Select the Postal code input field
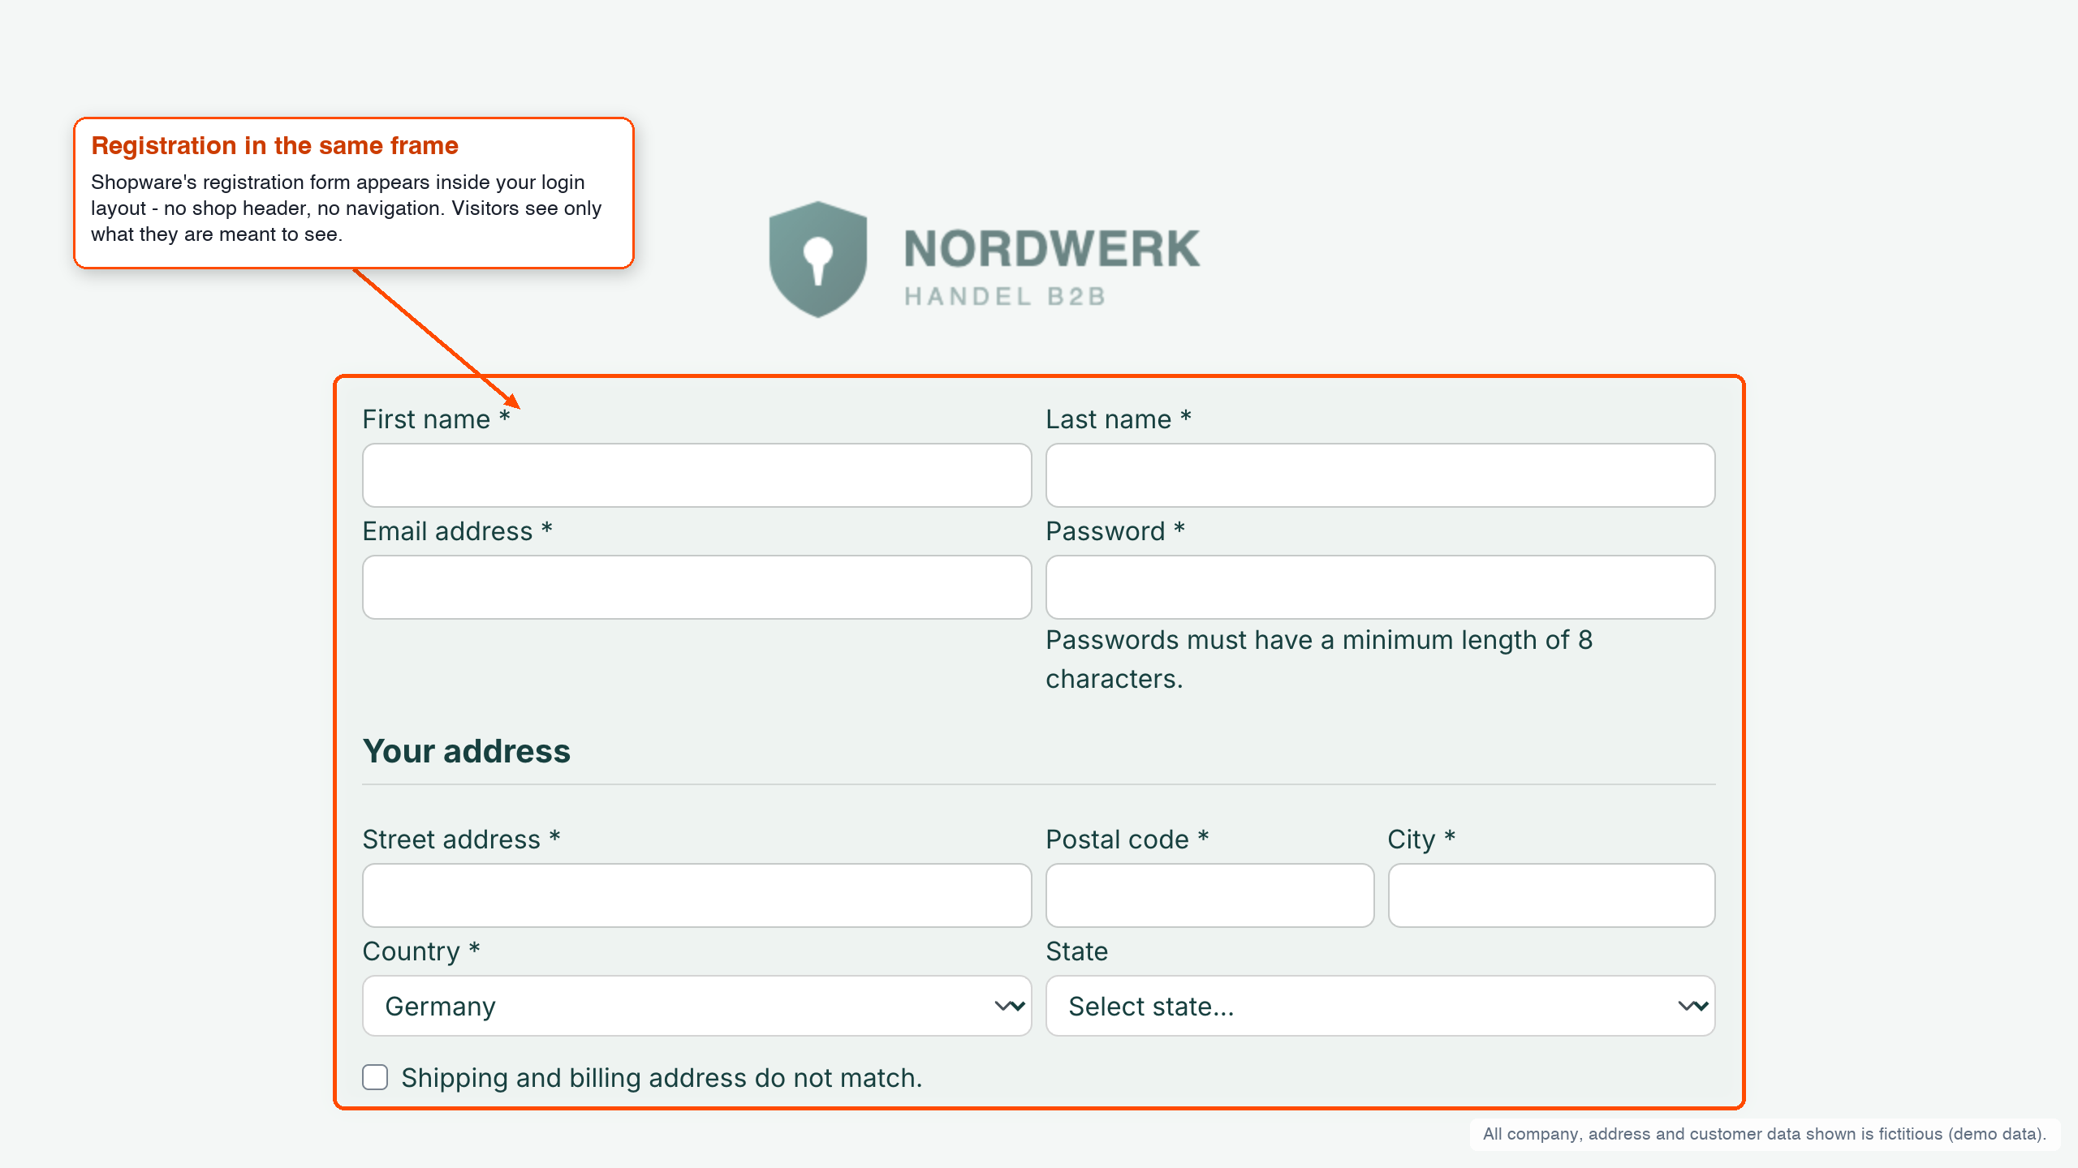Viewport: 2078px width, 1168px height. (x=1209, y=895)
